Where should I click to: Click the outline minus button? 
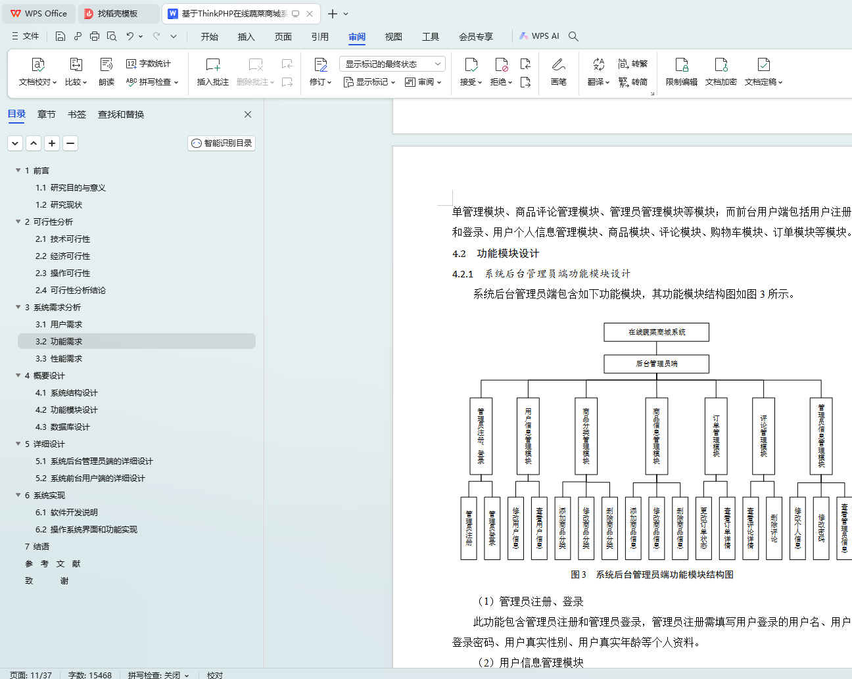(70, 143)
